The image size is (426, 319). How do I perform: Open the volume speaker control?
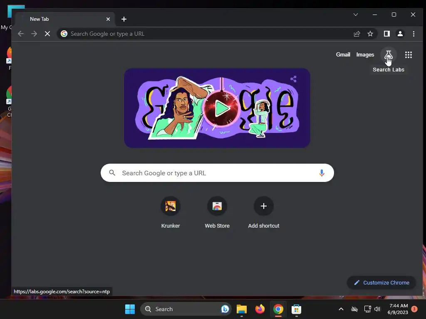[377, 309]
